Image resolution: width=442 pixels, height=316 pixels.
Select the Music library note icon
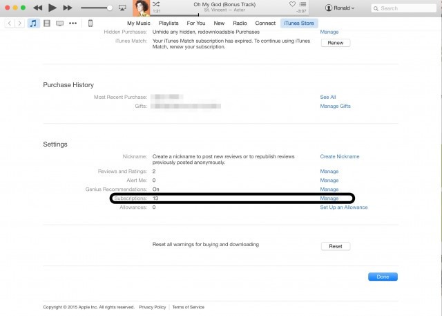point(33,23)
